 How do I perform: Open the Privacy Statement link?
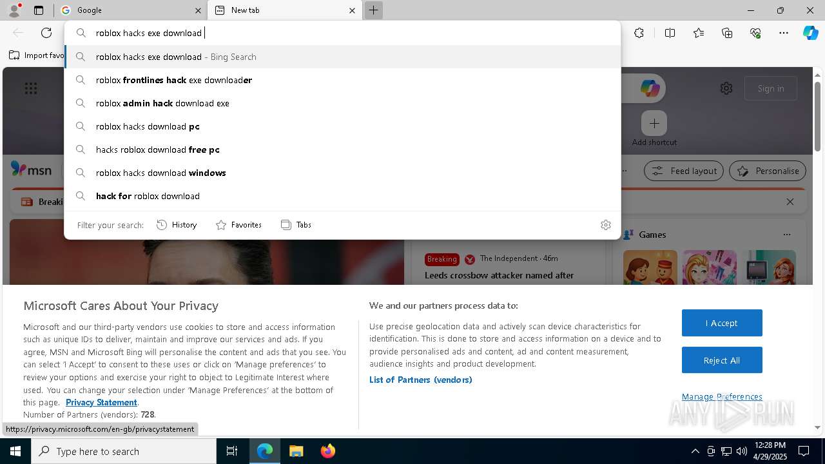click(101, 402)
